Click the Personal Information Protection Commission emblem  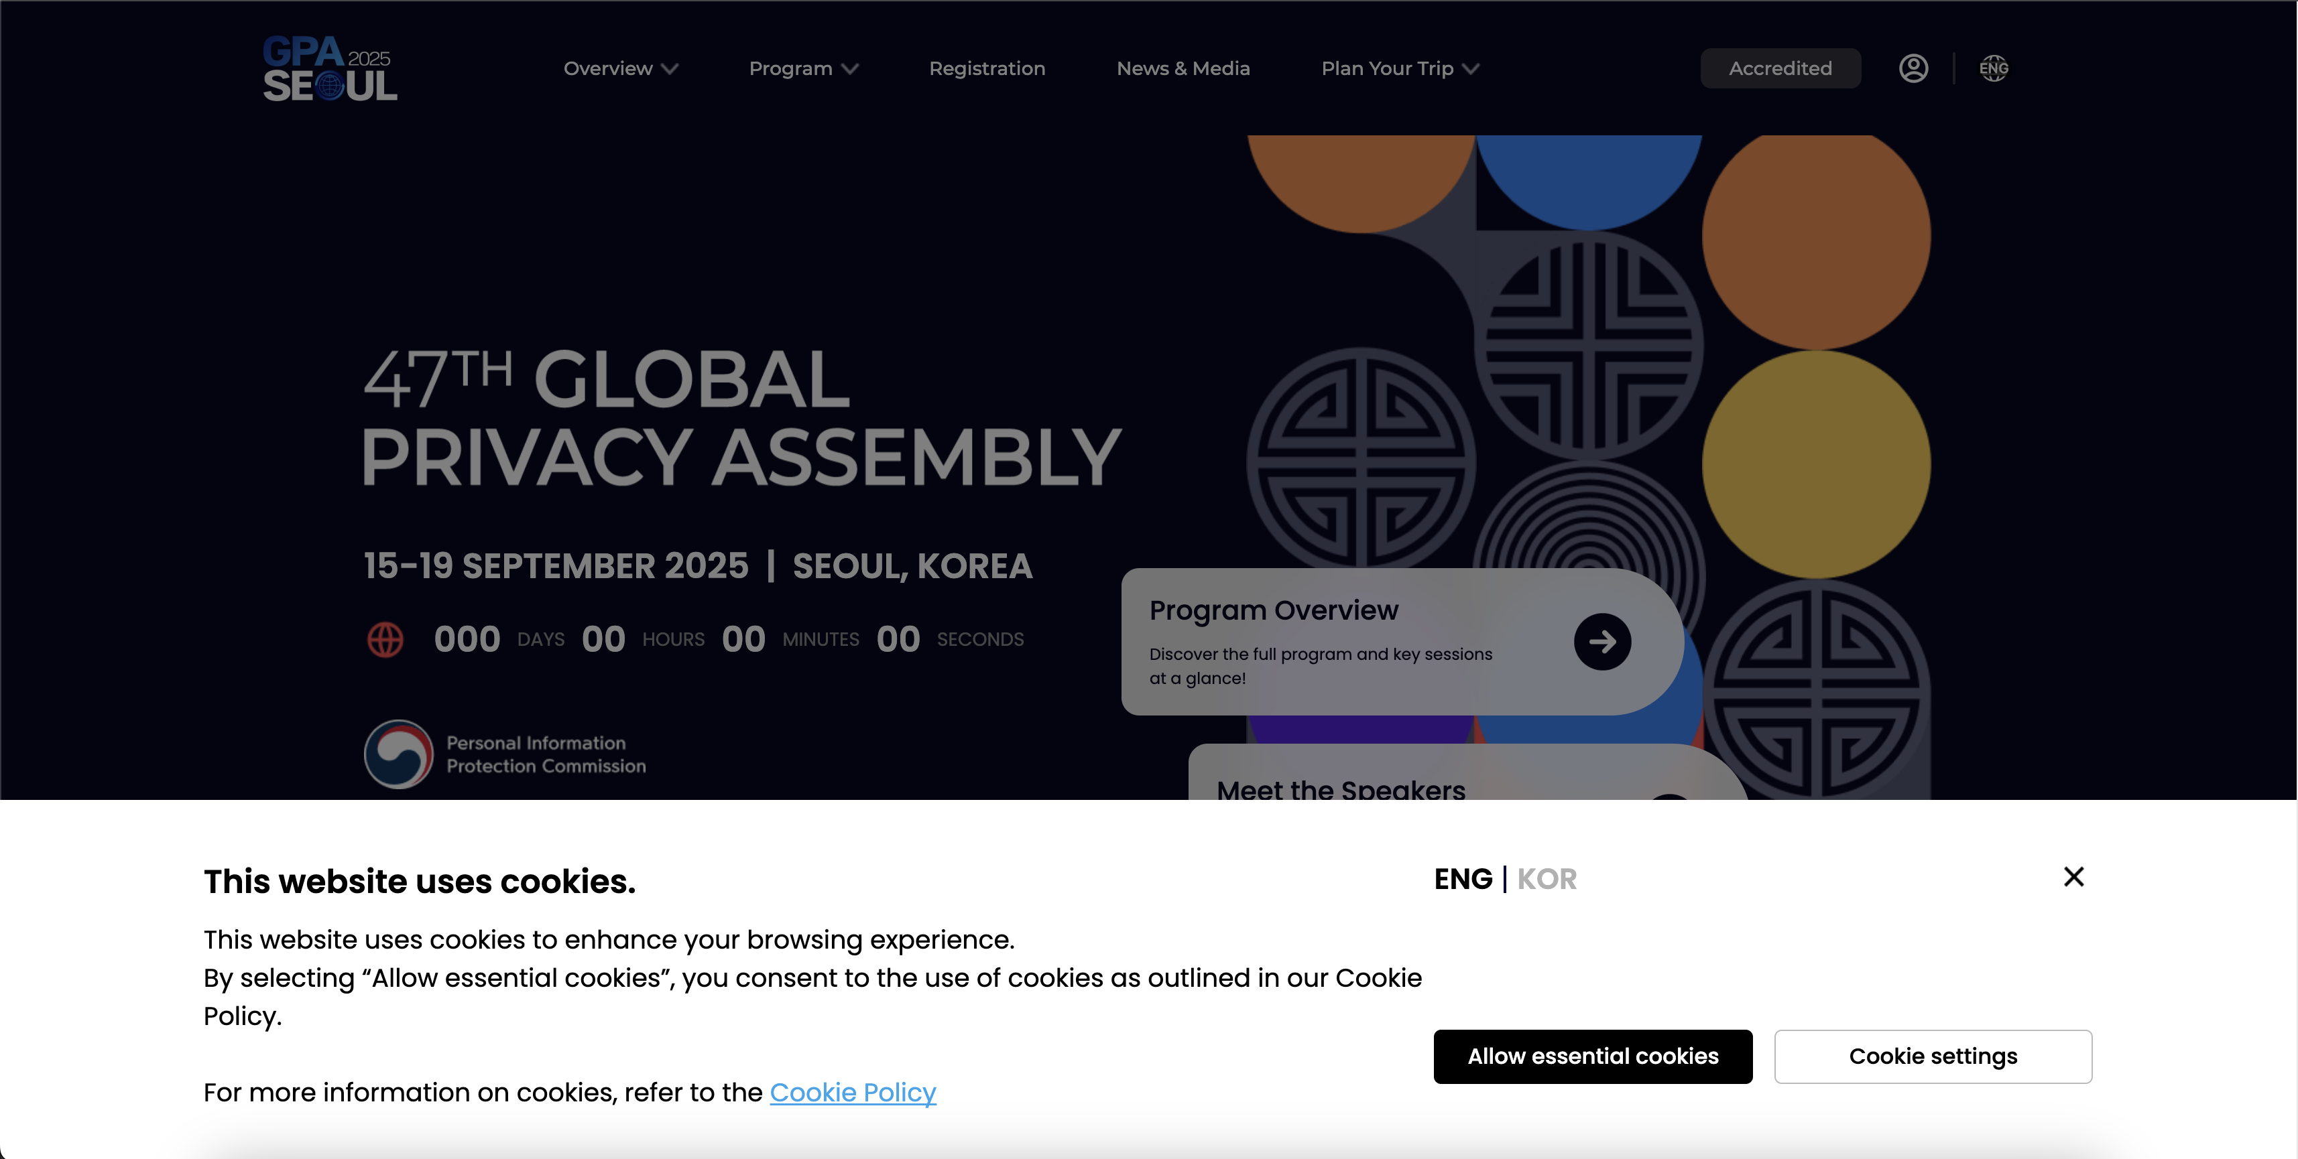point(398,754)
